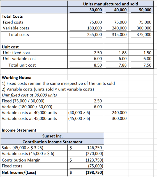Click total unit cost value 8.50
The width and height of the screenshot is (157, 177).
[x=86, y=65]
